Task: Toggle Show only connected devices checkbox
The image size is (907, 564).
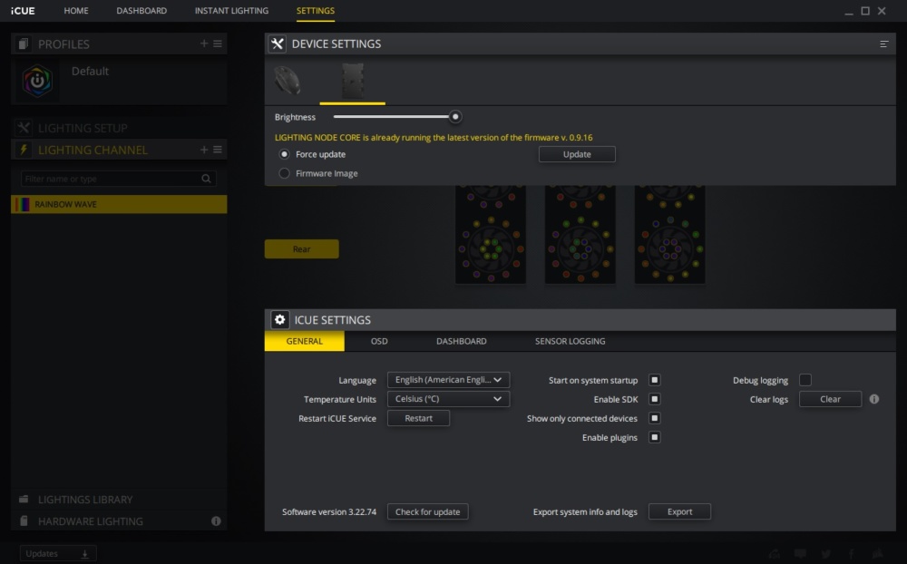Action: (x=654, y=418)
